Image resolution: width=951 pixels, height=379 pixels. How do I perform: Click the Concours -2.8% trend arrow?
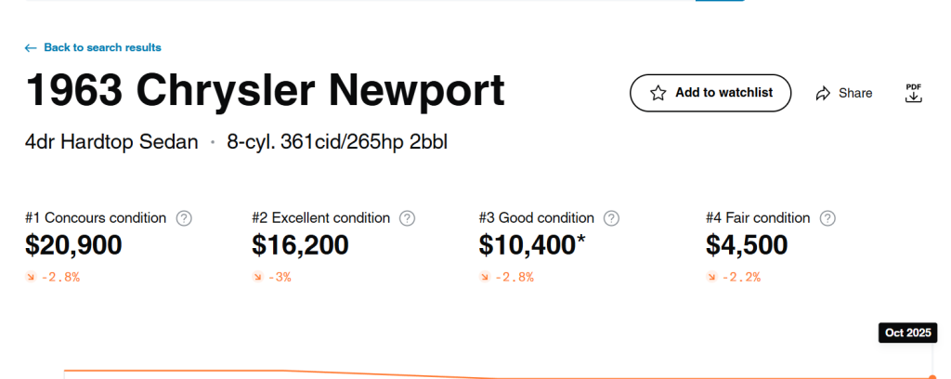31,277
